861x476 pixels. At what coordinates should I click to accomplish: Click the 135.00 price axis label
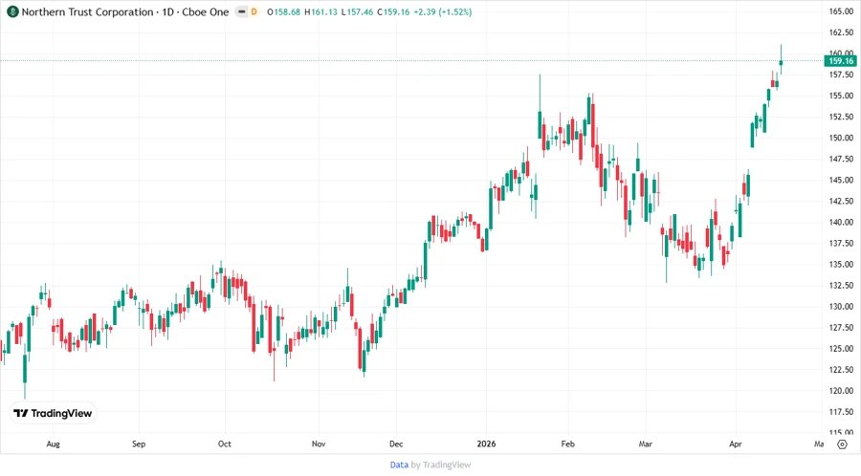coord(841,265)
